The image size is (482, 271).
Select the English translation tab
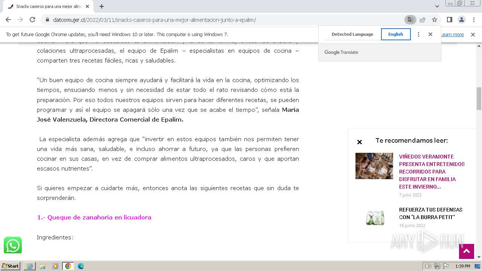click(396, 34)
